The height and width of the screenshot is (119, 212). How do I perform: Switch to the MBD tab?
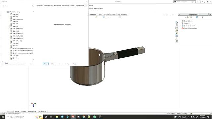tap(100, 14)
